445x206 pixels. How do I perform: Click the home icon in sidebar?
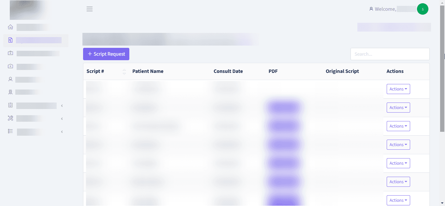click(10, 27)
